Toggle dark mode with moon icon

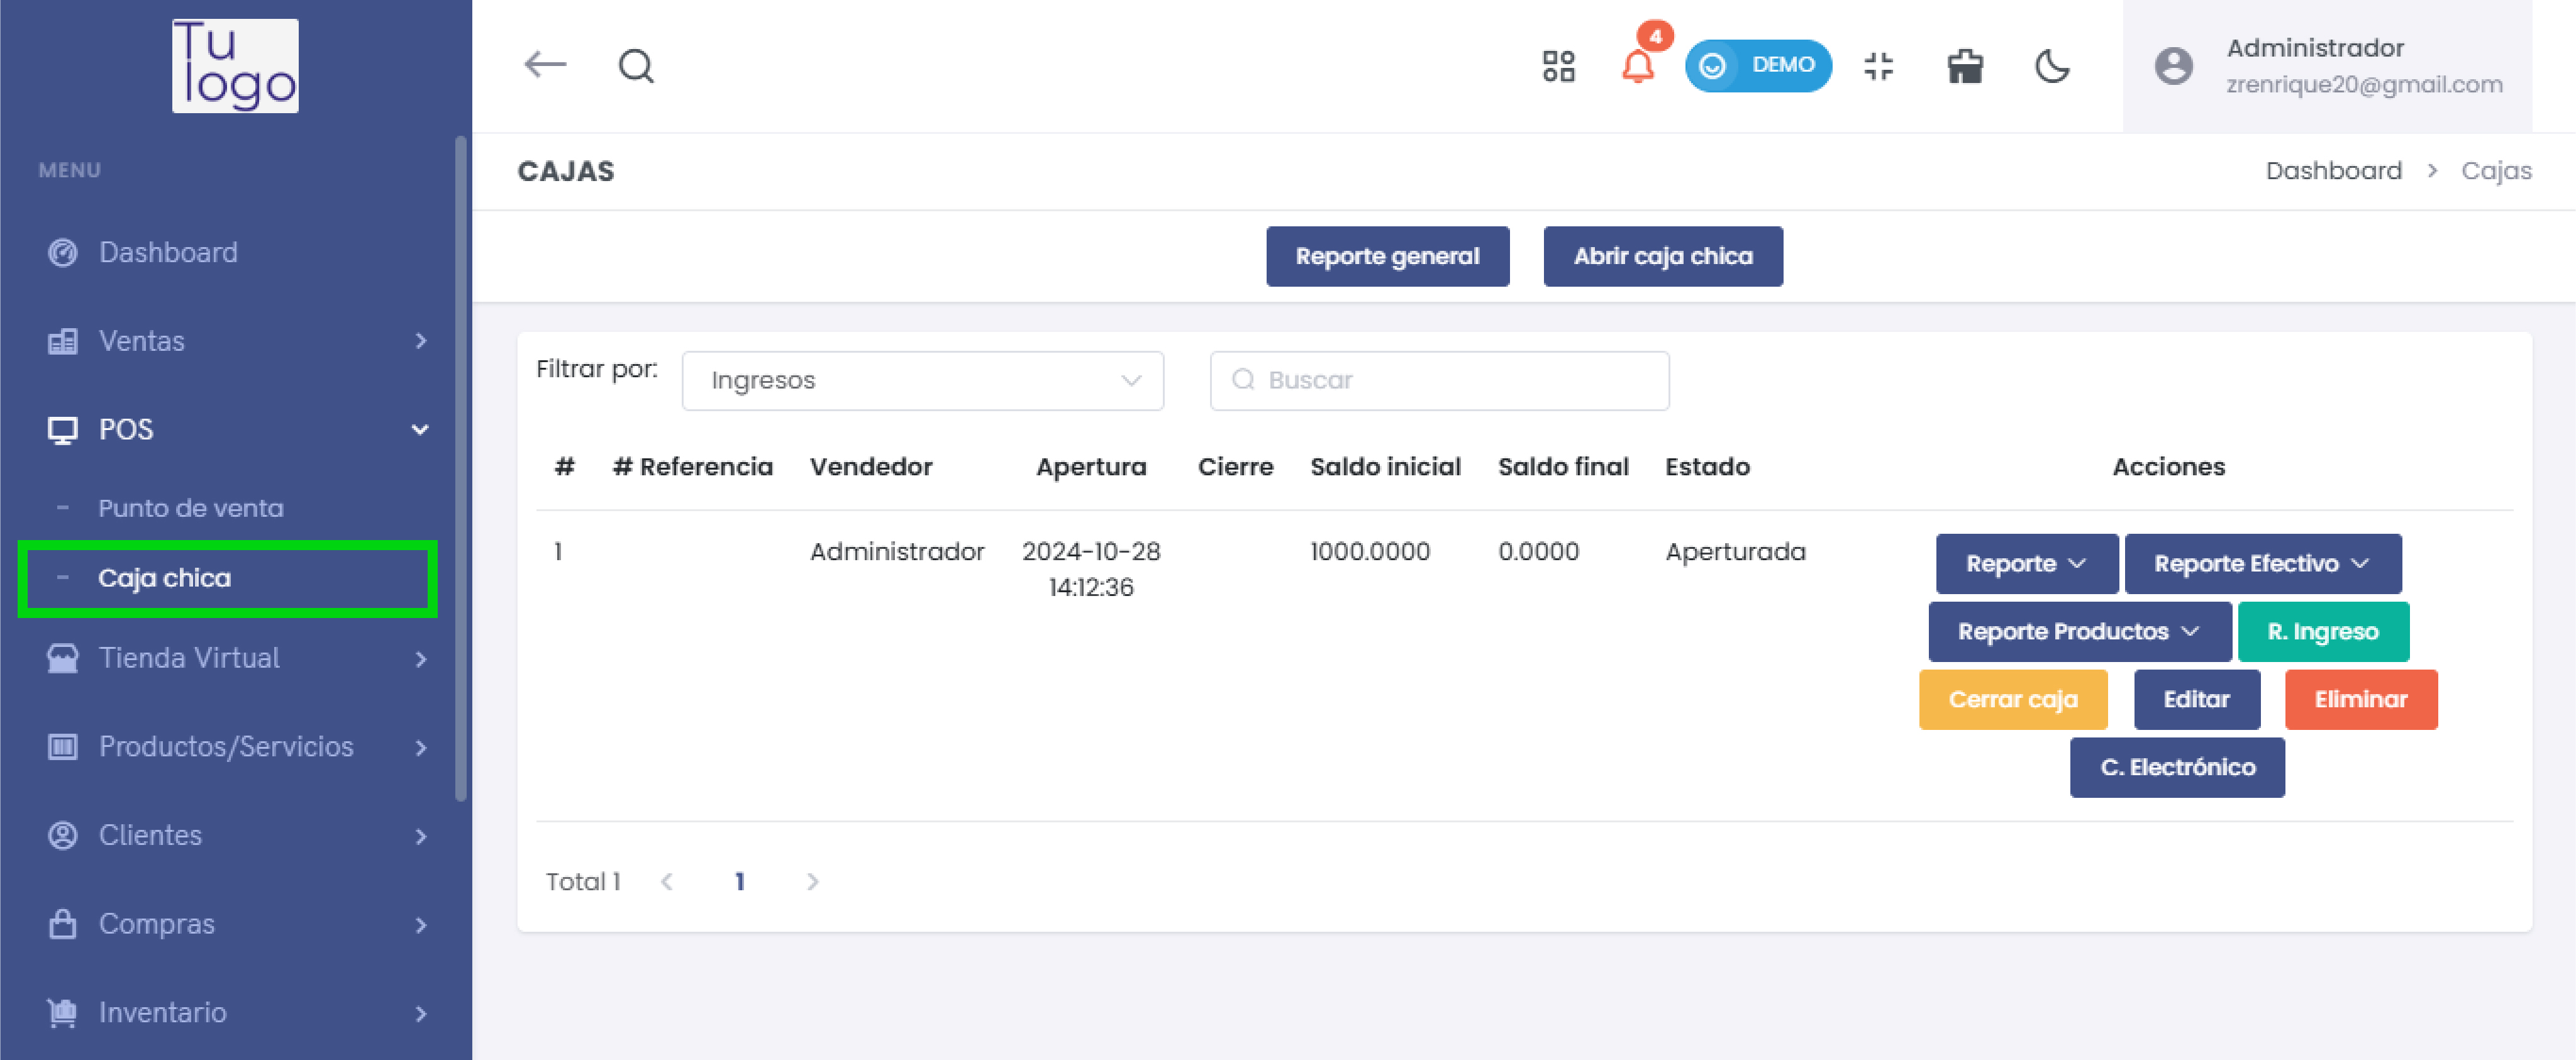pyautogui.click(x=2052, y=66)
